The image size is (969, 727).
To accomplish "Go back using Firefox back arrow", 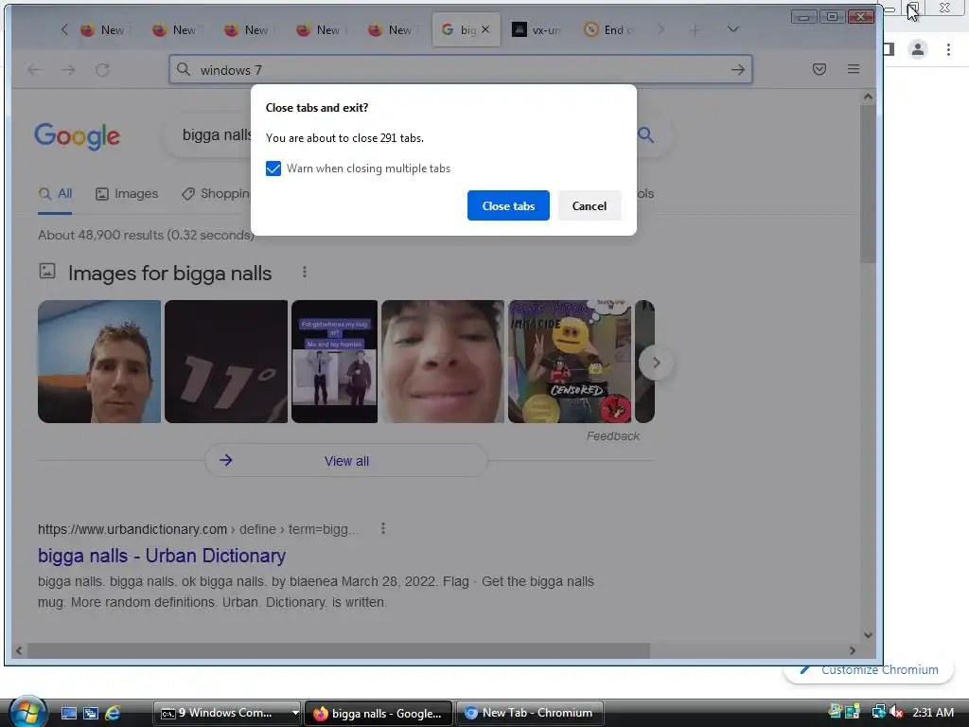I will (x=35, y=70).
